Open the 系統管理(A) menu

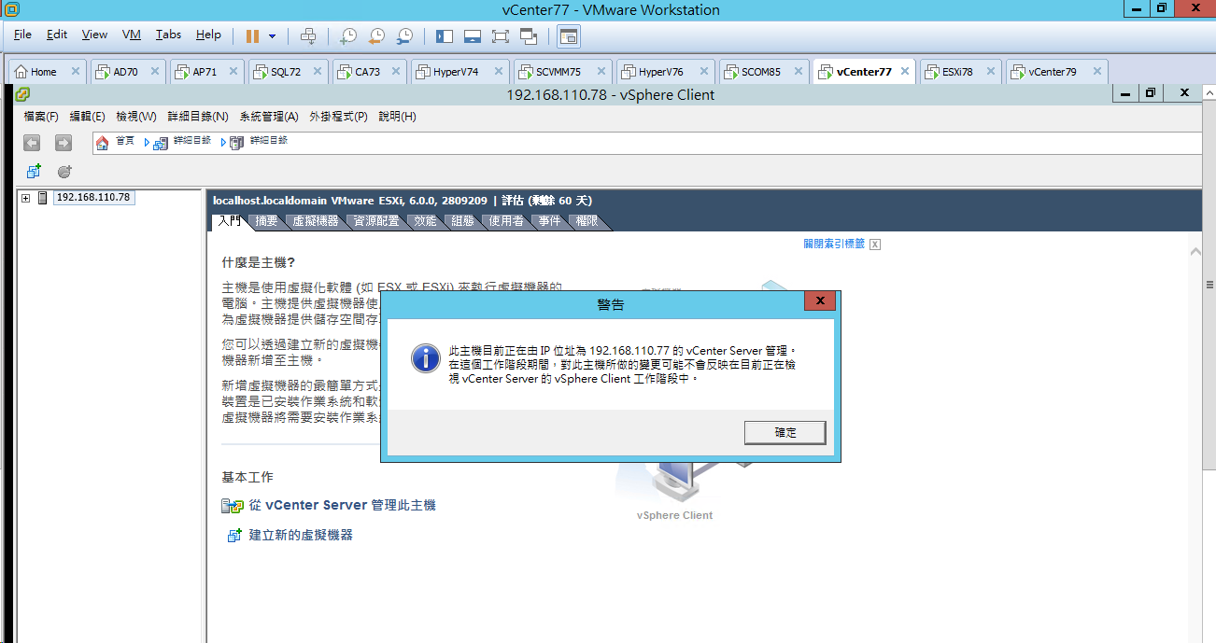tap(269, 117)
